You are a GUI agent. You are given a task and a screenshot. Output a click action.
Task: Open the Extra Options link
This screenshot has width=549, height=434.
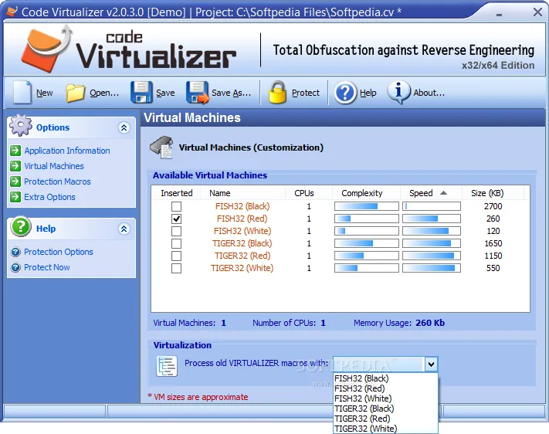pos(49,197)
